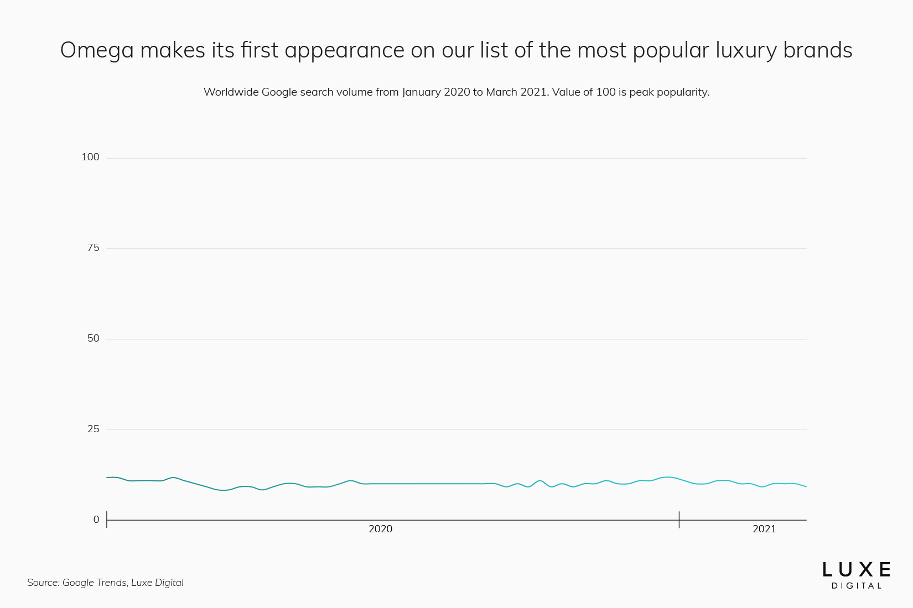This screenshot has width=913, height=608.
Task: Click the x-axis tick at start of 2020
Action: pyautogui.click(x=107, y=520)
